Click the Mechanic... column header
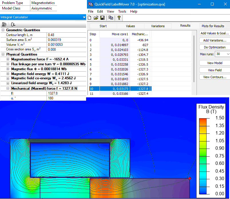The width and height of the screenshot is (230, 199). (140, 34)
